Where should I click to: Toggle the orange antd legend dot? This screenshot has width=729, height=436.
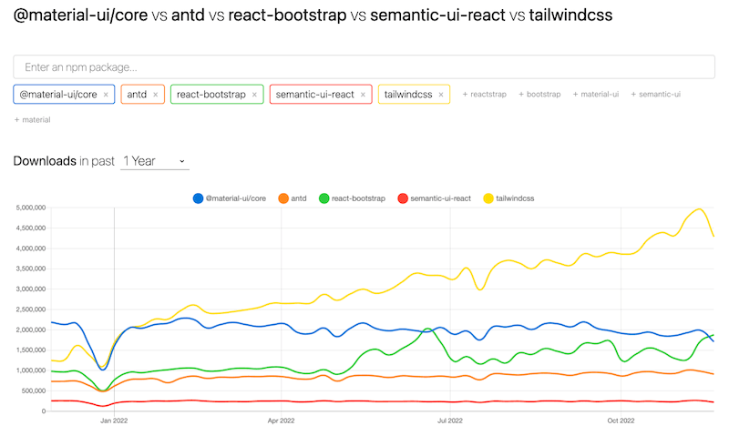pyautogui.click(x=283, y=198)
